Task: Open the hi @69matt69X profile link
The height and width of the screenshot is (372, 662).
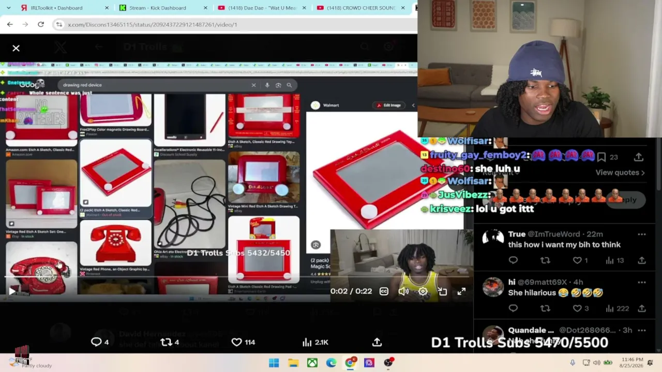Action: coord(537,282)
